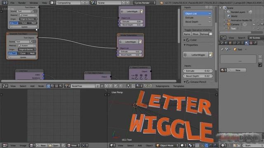Open the Object cube properties tab
The height and width of the screenshot is (148, 264).
[x=230, y=43]
